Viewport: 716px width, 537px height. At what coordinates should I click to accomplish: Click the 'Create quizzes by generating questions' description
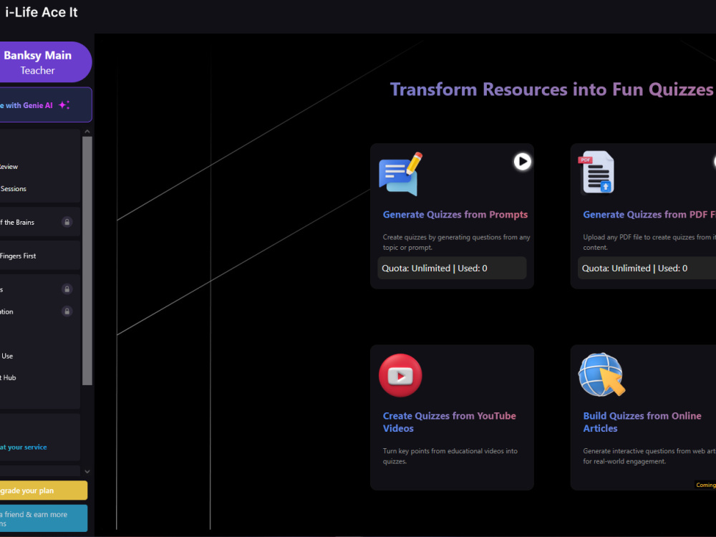(x=457, y=243)
